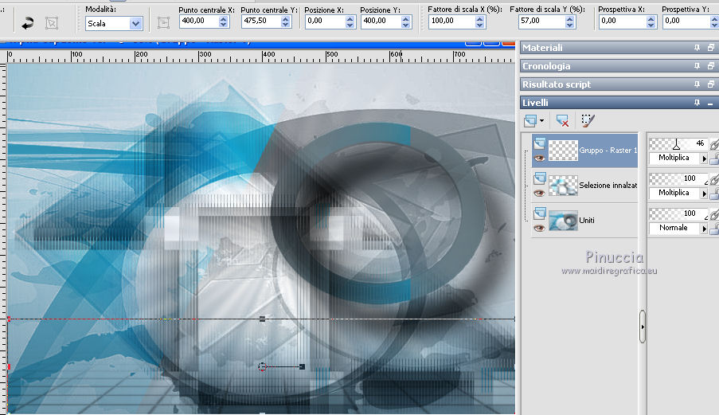This screenshot has width=719, height=415.
Task: Click the new layer icon in Livelli
Action: (x=530, y=120)
